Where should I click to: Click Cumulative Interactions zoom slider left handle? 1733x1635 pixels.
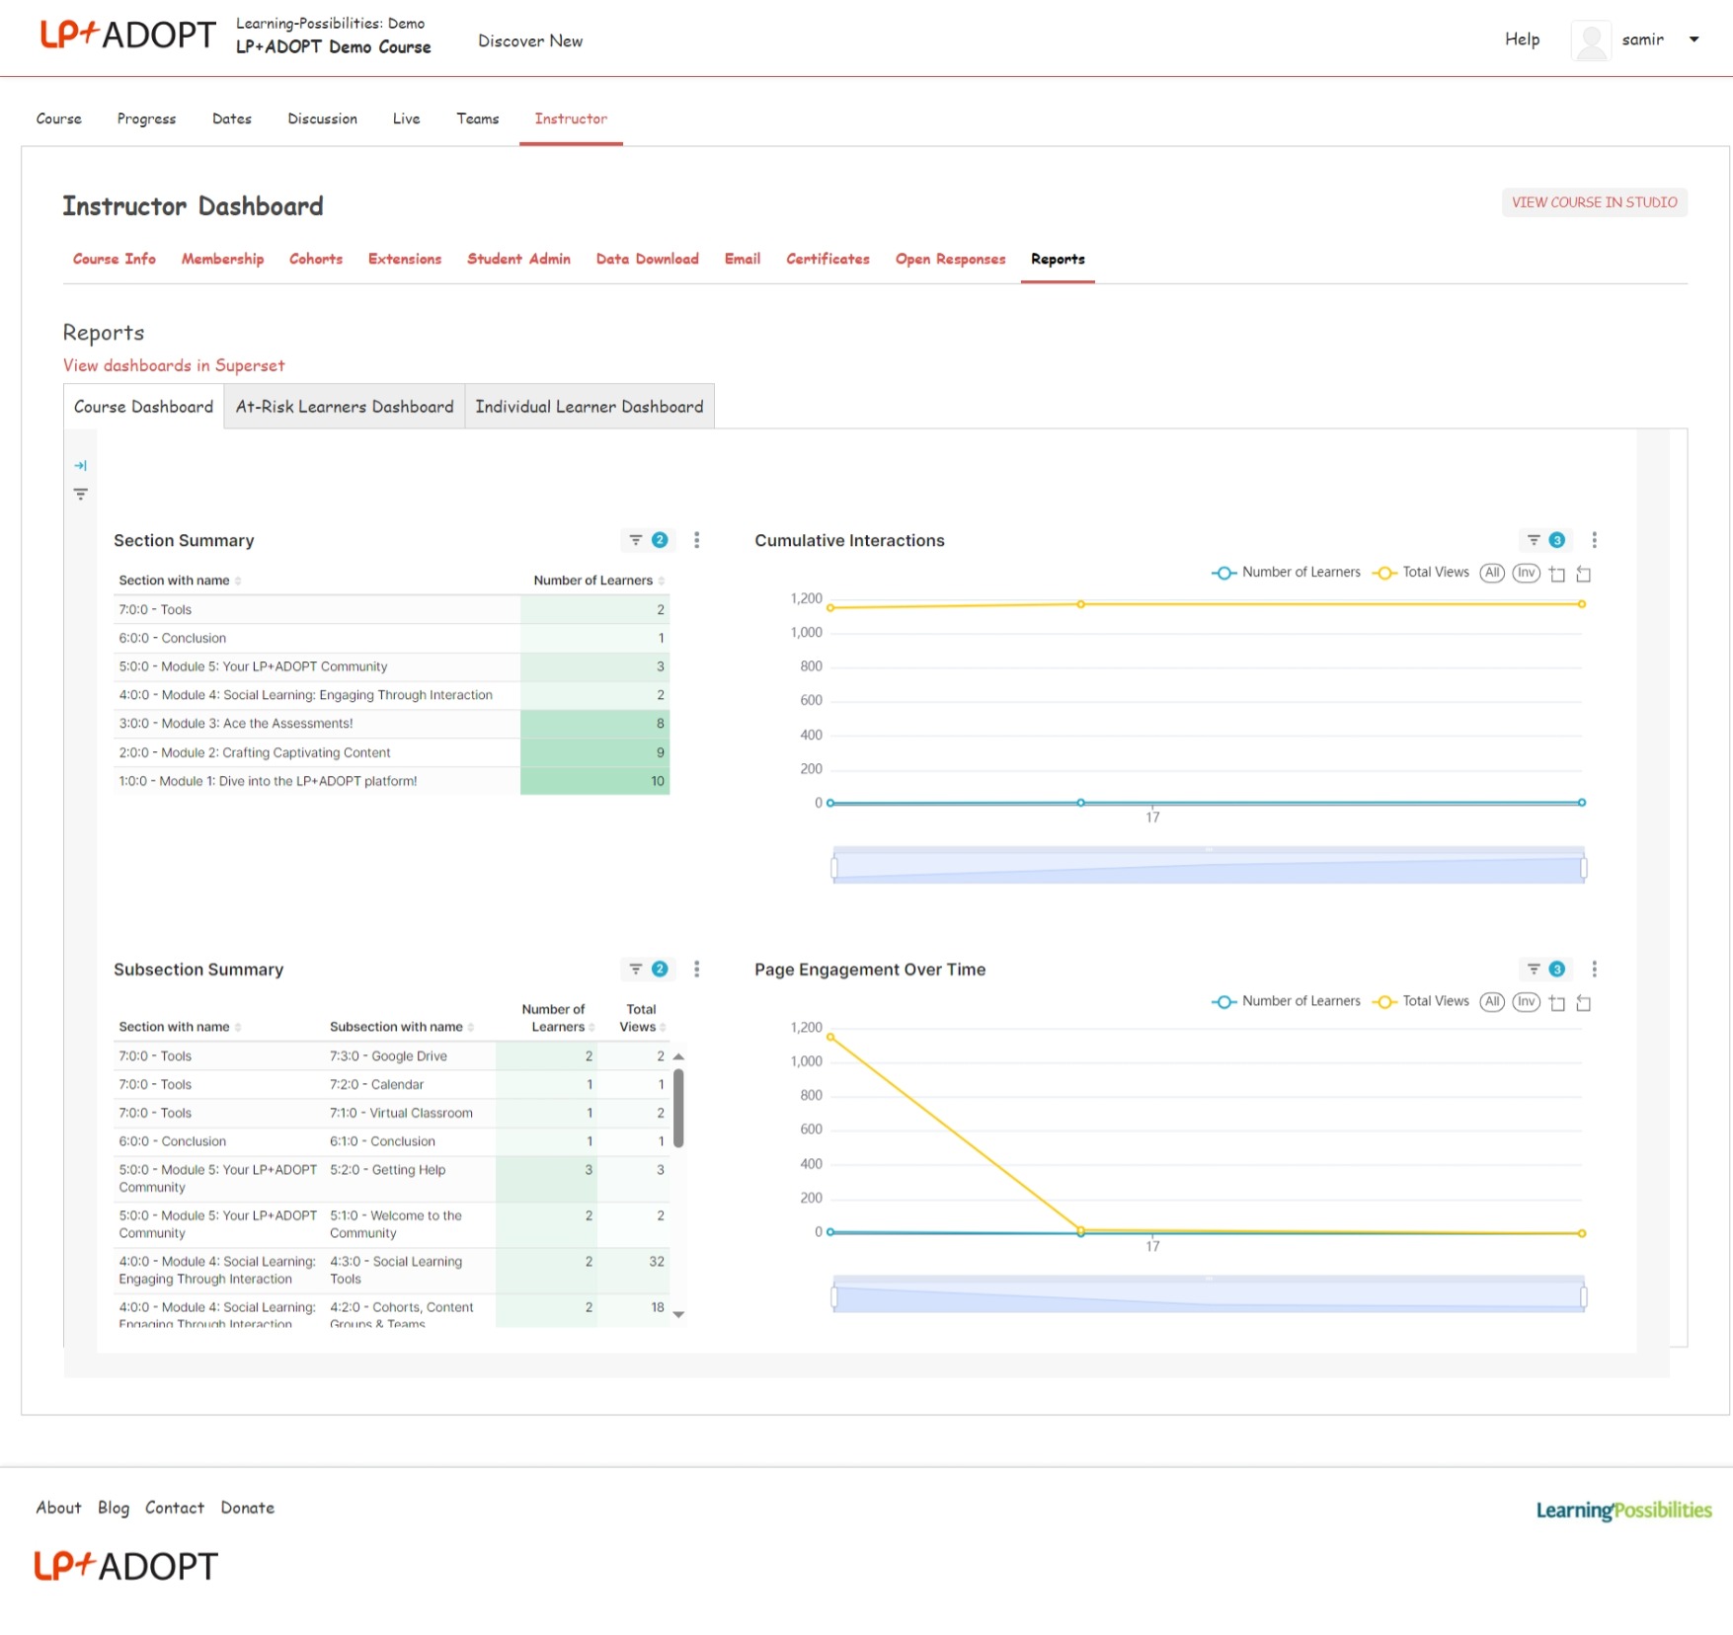834,868
